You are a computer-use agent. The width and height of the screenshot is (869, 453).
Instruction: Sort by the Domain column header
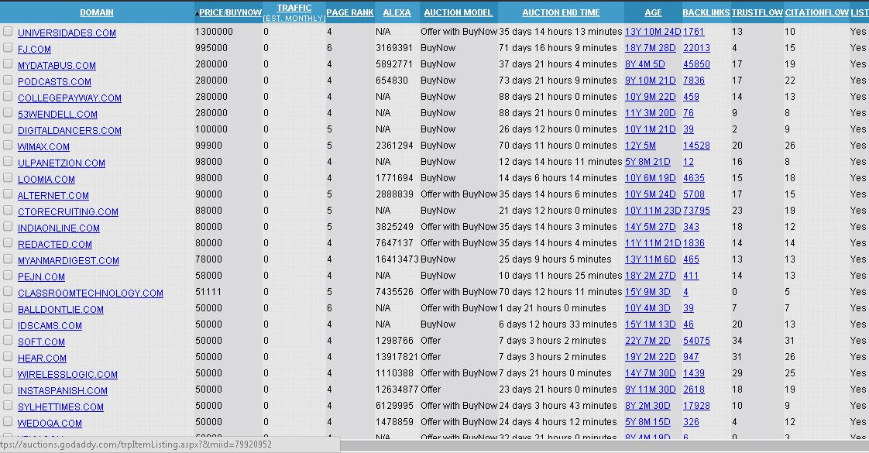click(97, 12)
